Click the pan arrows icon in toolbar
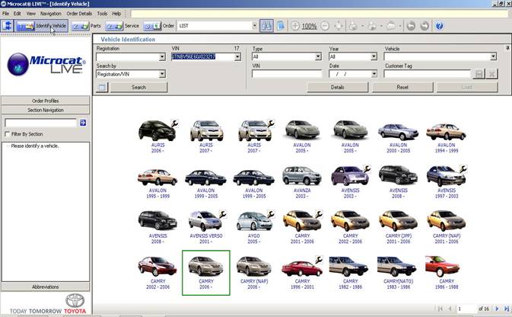 coord(339,25)
